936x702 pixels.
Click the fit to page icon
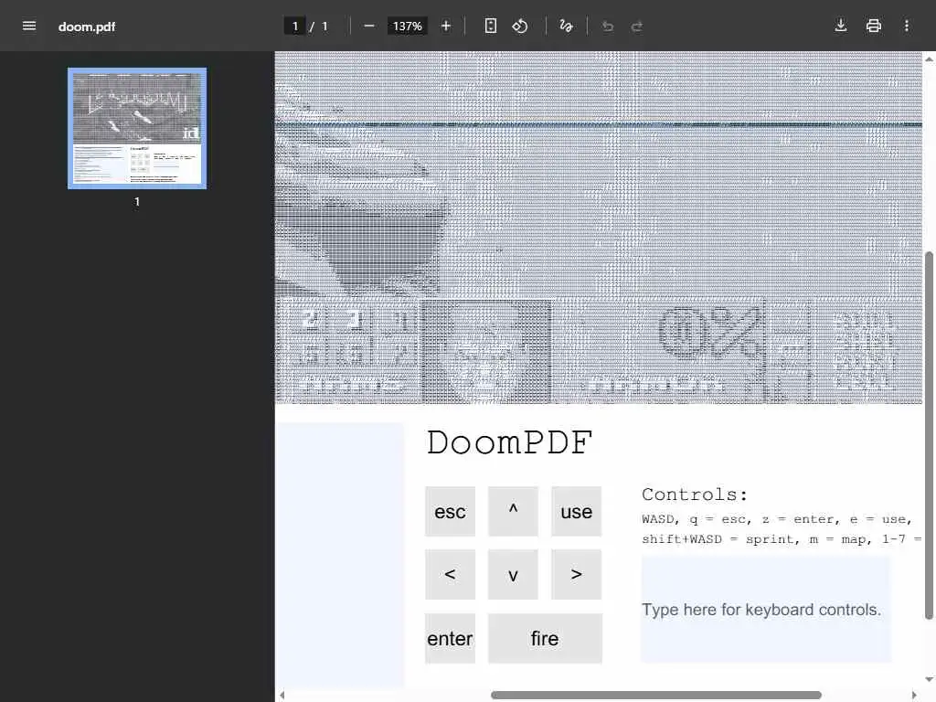click(x=490, y=26)
